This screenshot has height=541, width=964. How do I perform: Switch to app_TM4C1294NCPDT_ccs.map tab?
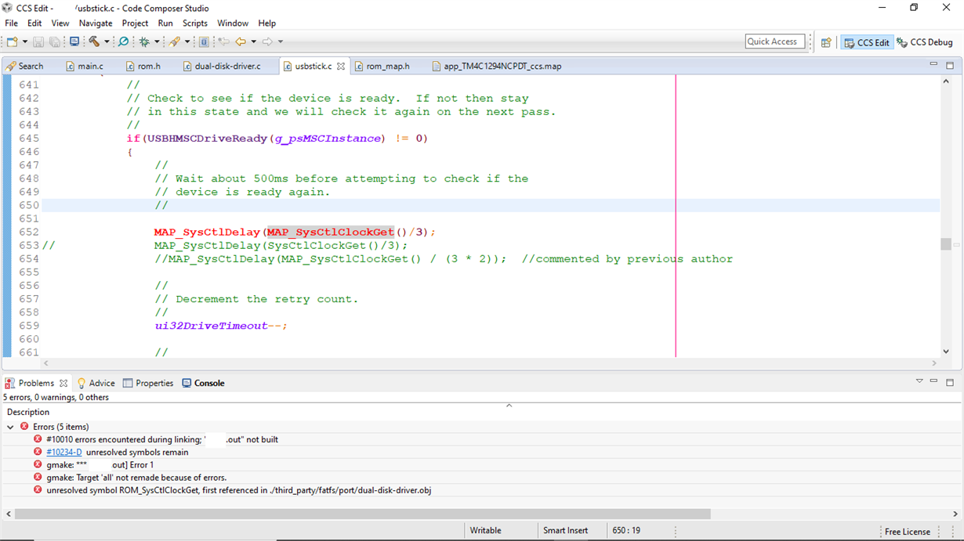pyautogui.click(x=497, y=66)
